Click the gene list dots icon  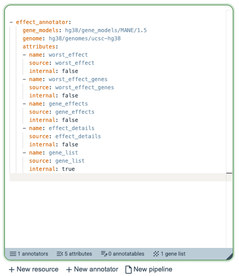[156, 254]
